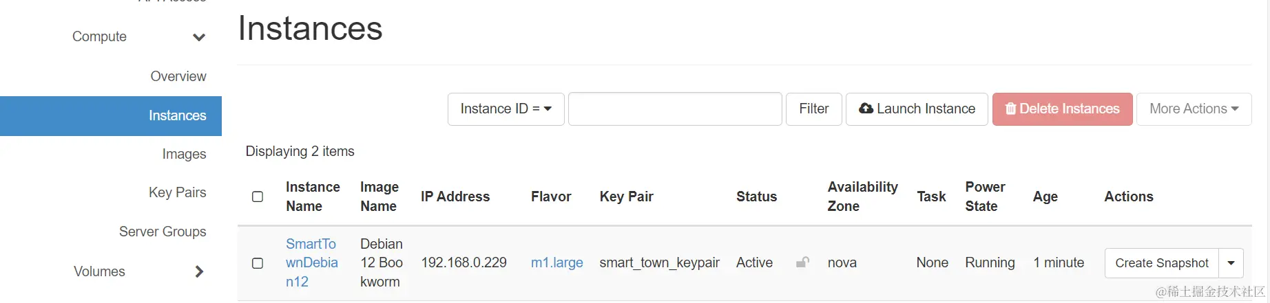The height and width of the screenshot is (303, 1270).
Task: Open the Instance ID filter dropdown
Action: (506, 109)
